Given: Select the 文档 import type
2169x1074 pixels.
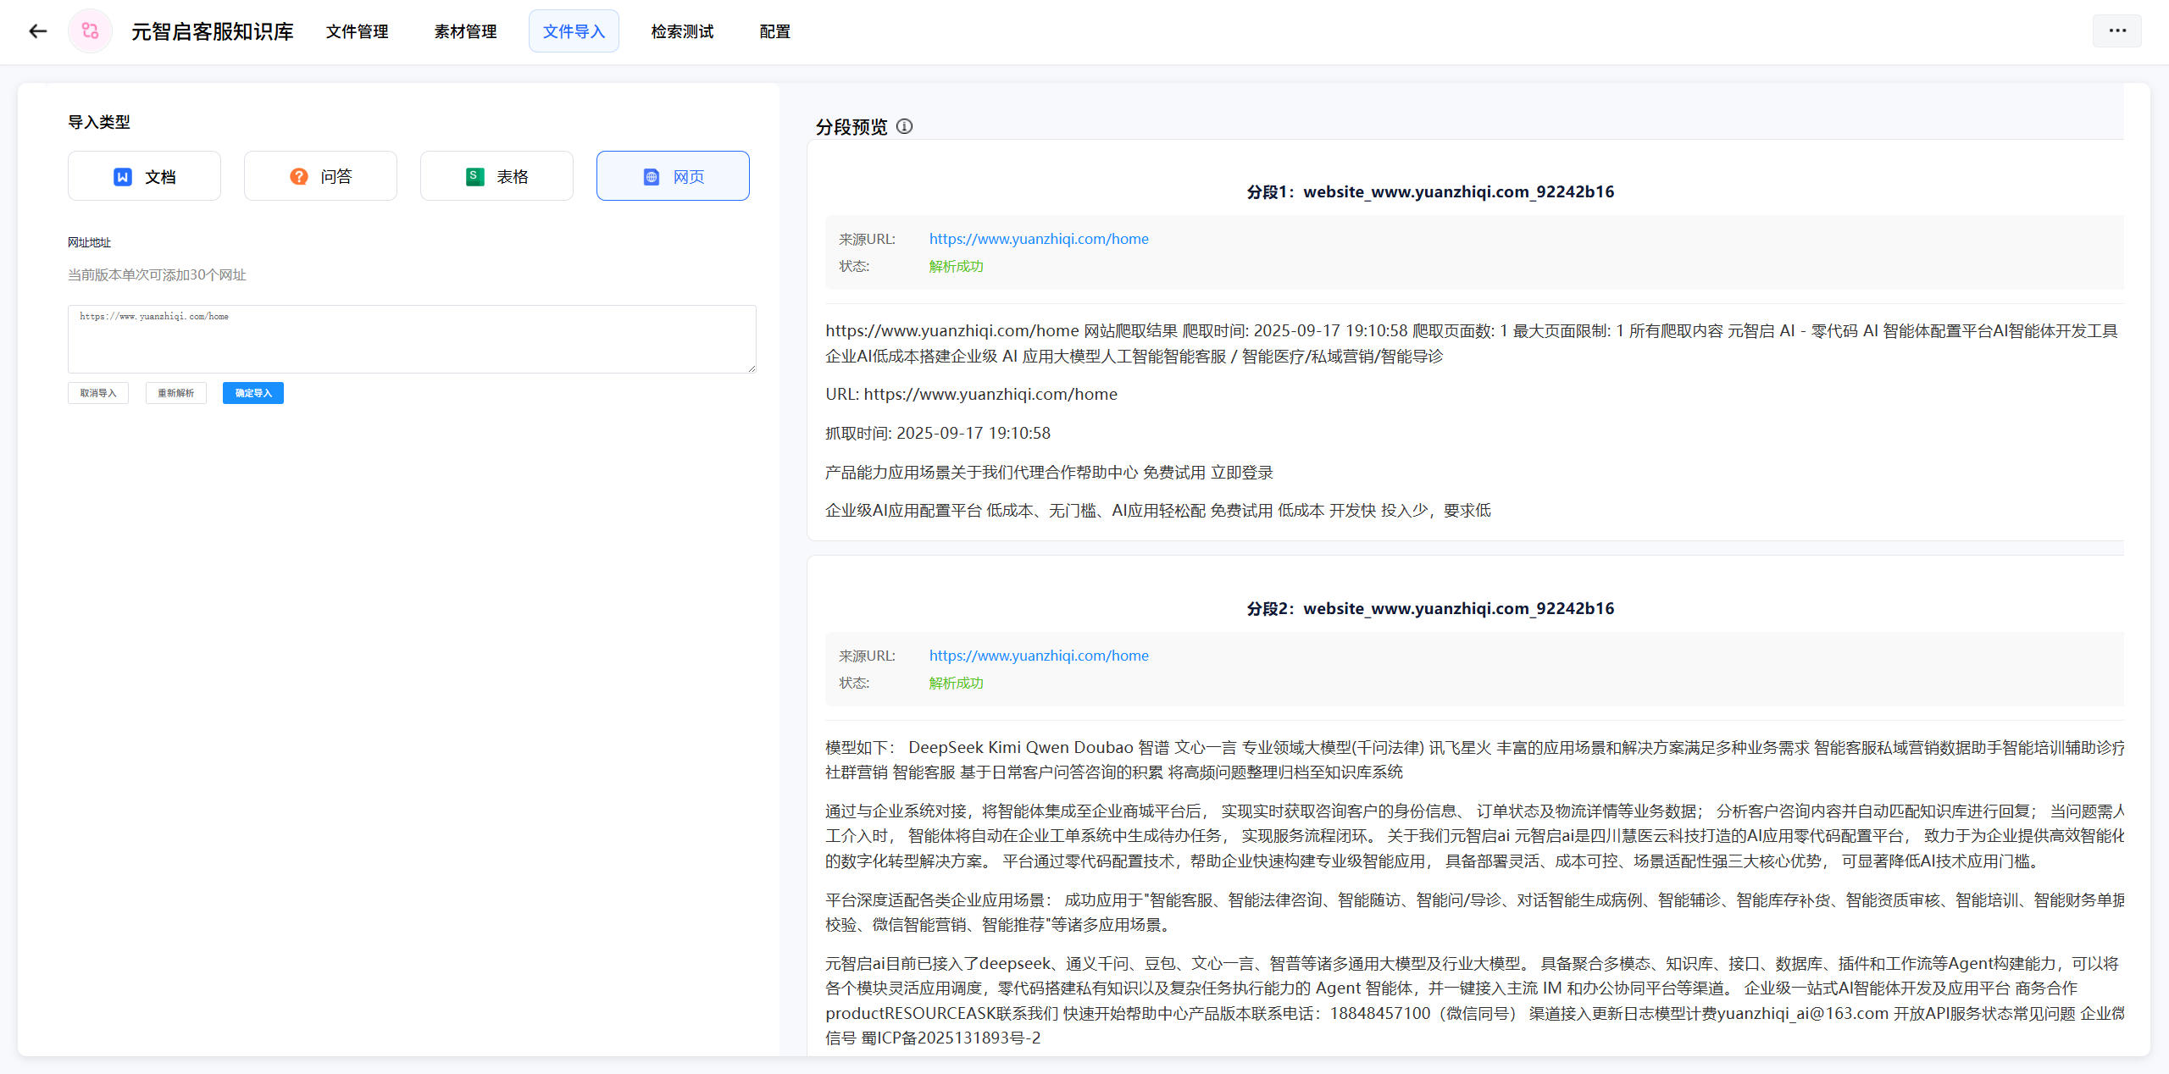Looking at the screenshot, I should pyautogui.click(x=144, y=176).
